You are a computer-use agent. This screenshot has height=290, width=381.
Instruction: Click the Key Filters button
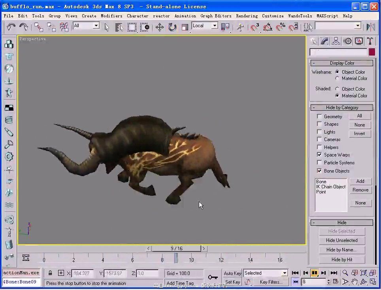271,282
